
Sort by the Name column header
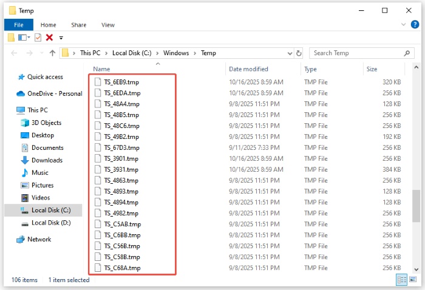tap(101, 69)
